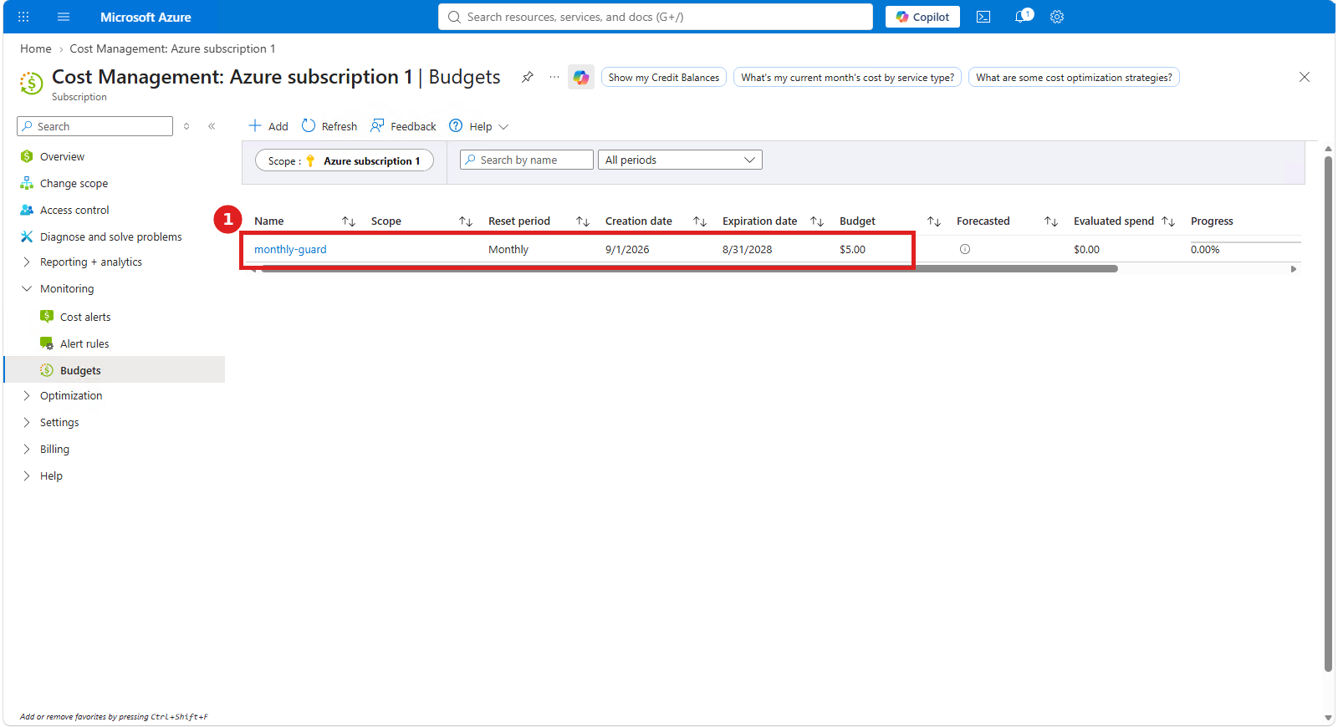1338x727 pixels.
Task: Click the monthly-guard progress bar
Action: pos(1246,242)
